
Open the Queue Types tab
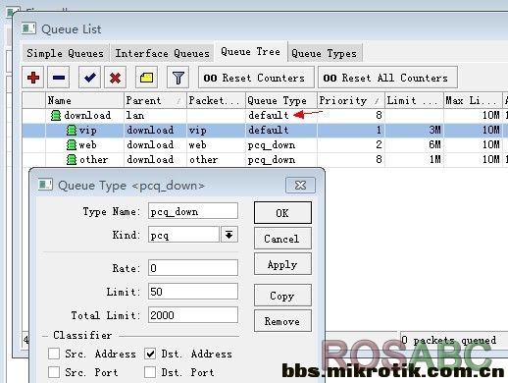[324, 53]
